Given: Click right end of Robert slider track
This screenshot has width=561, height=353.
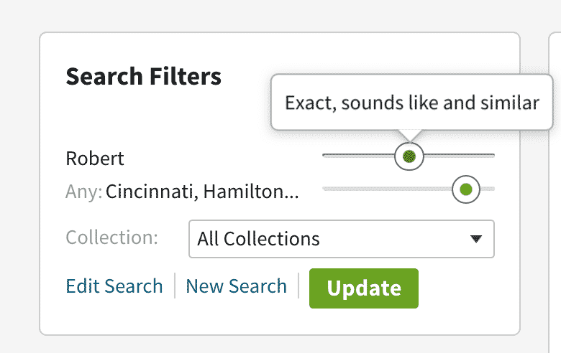Looking at the screenshot, I should coord(492,156).
